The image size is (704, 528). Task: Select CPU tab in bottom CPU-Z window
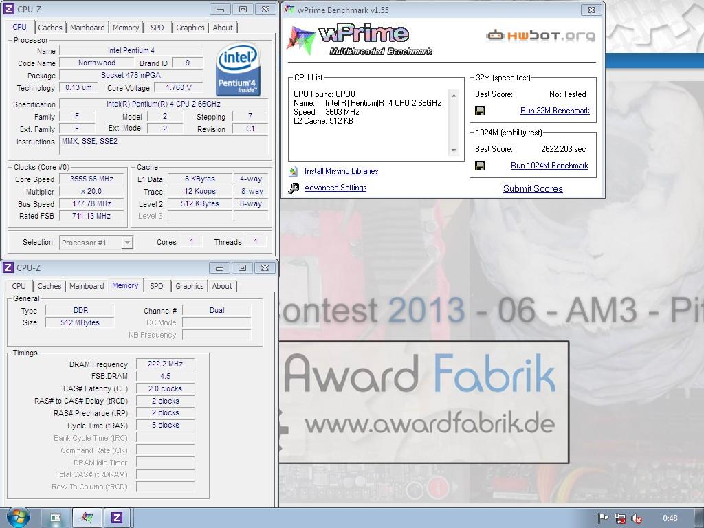click(19, 286)
